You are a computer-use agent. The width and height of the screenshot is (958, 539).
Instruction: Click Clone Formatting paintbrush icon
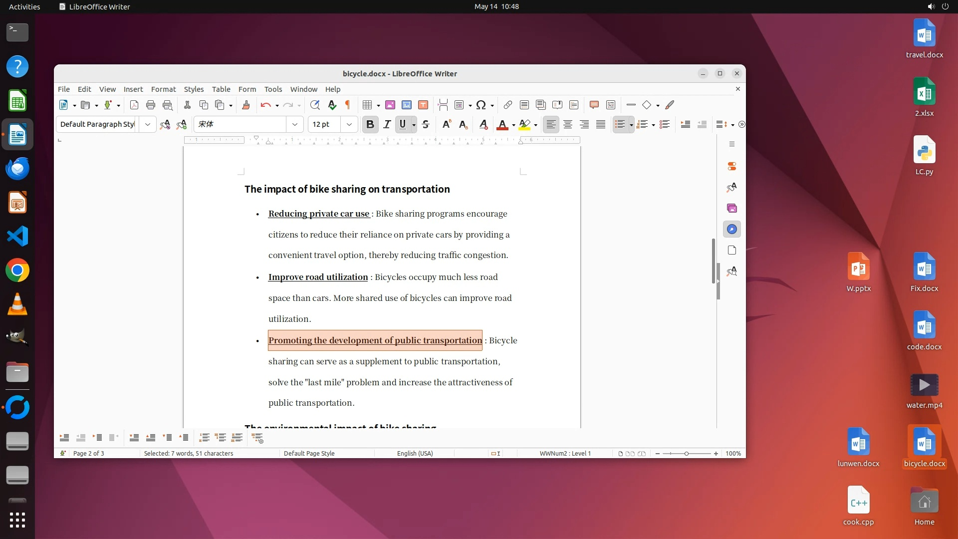coord(245,105)
